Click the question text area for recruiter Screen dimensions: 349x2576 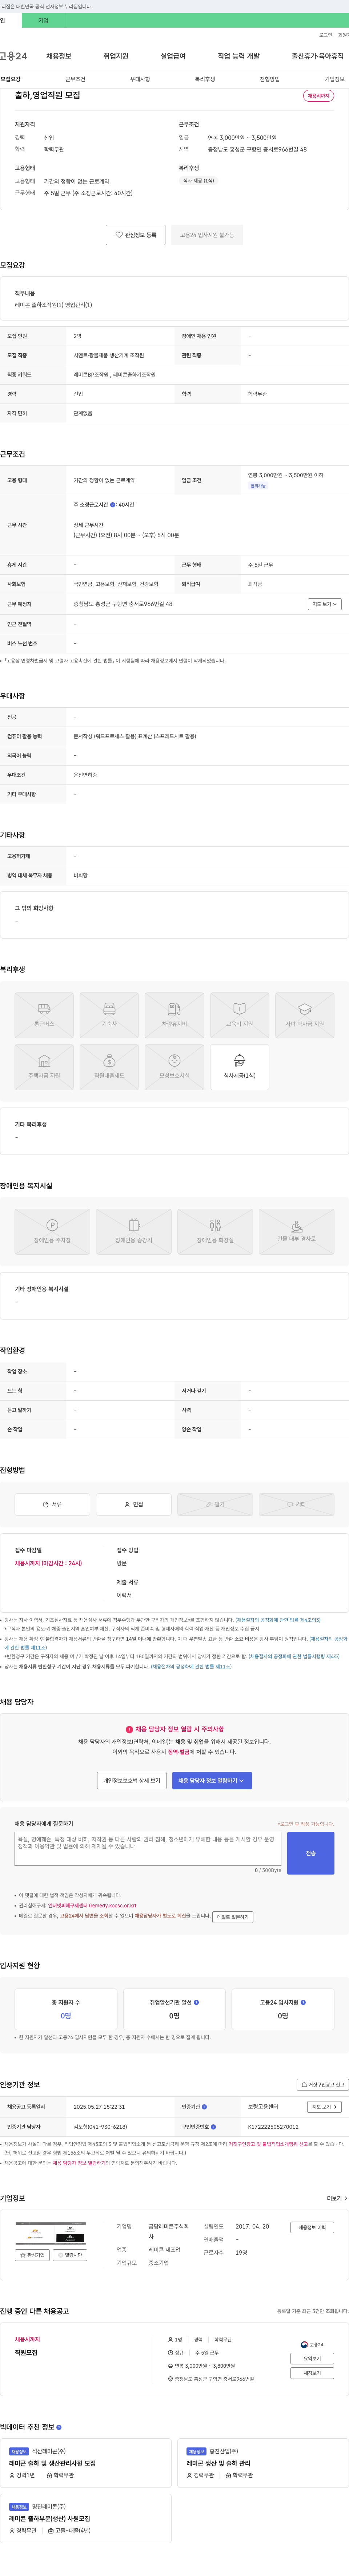[x=148, y=1849]
